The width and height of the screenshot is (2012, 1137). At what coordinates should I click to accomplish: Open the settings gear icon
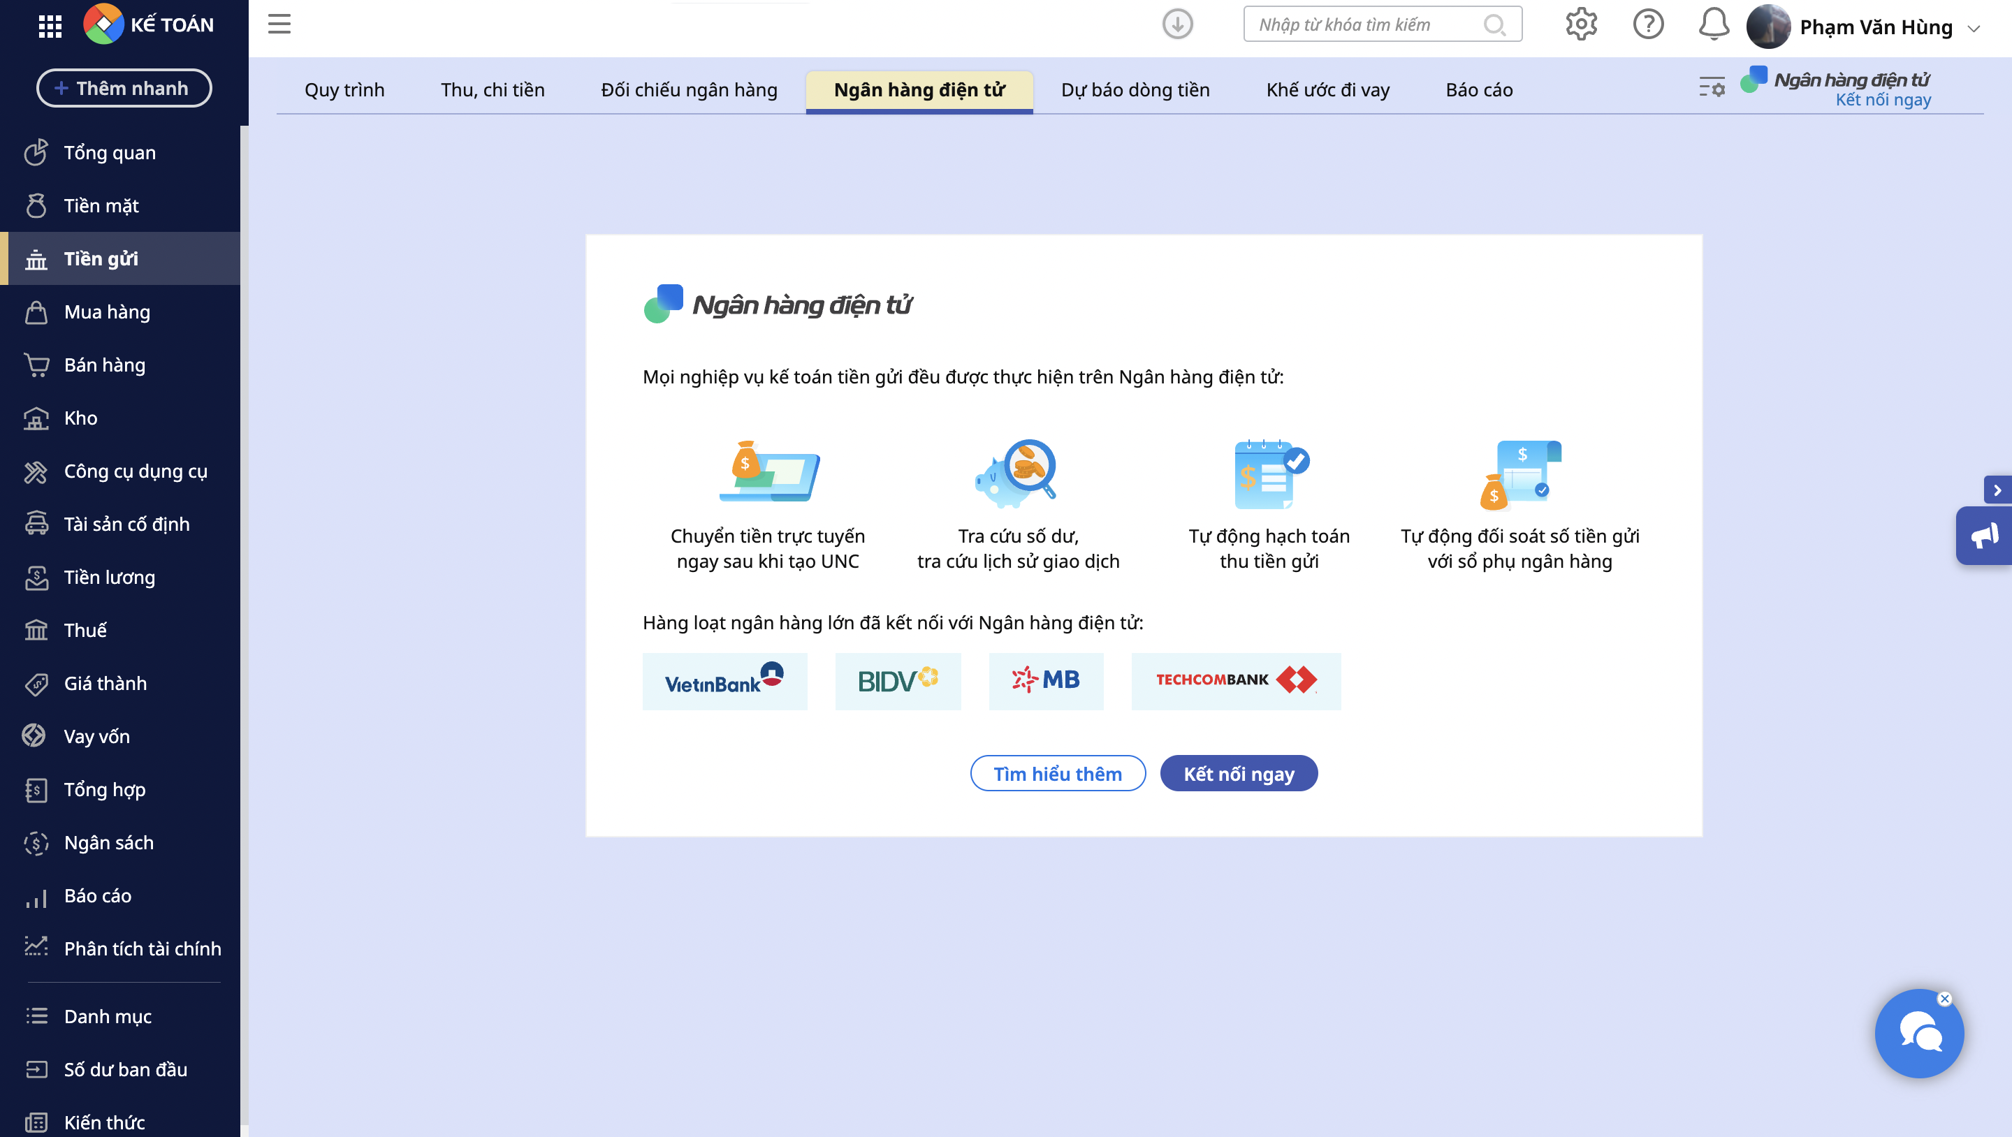pos(1581,24)
